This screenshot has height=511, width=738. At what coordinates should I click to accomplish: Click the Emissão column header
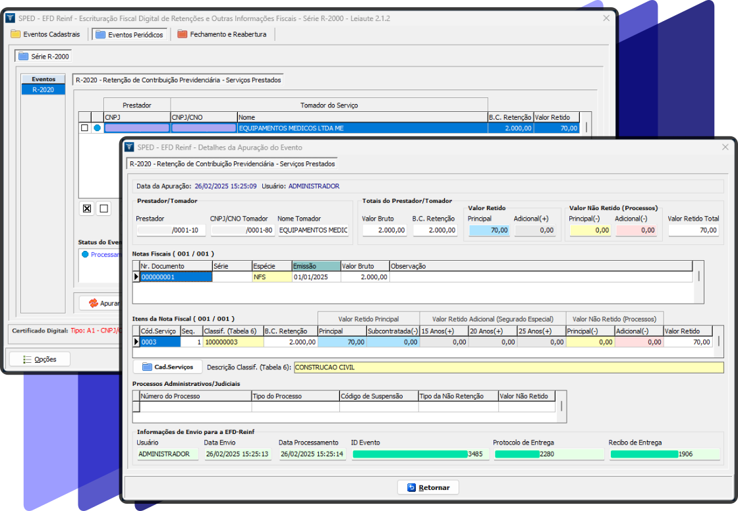[316, 266]
